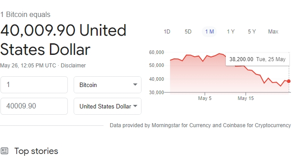Image resolution: width=295 pixels, height=162 pixels.
Task: Click the May 15 chart axis marker
Action: point(246,98)
